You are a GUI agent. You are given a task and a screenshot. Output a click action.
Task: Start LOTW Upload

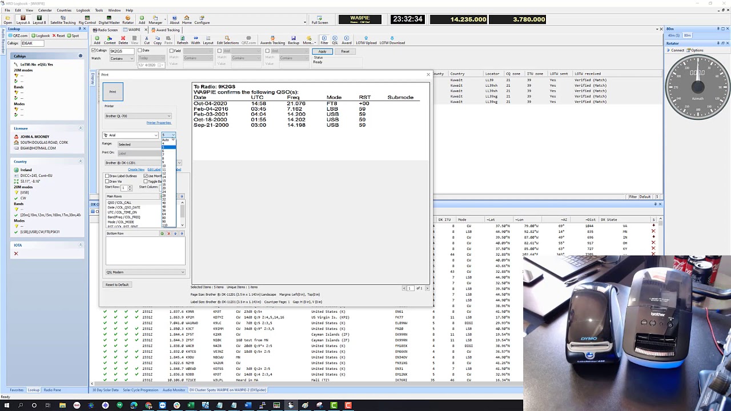pyautogui.click(x=366, y=41)
